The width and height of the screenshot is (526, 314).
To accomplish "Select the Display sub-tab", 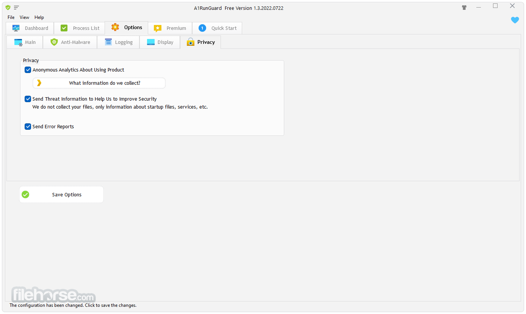I will click(160, 42).
